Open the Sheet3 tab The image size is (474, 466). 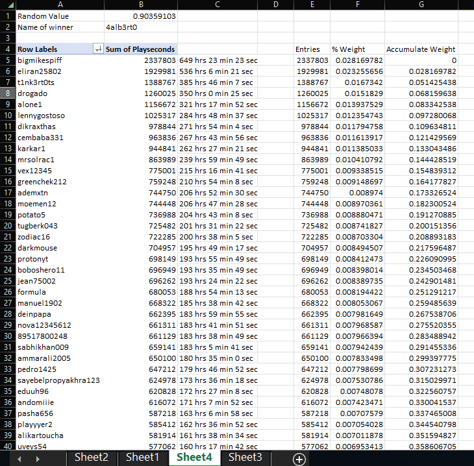(245, 458)
